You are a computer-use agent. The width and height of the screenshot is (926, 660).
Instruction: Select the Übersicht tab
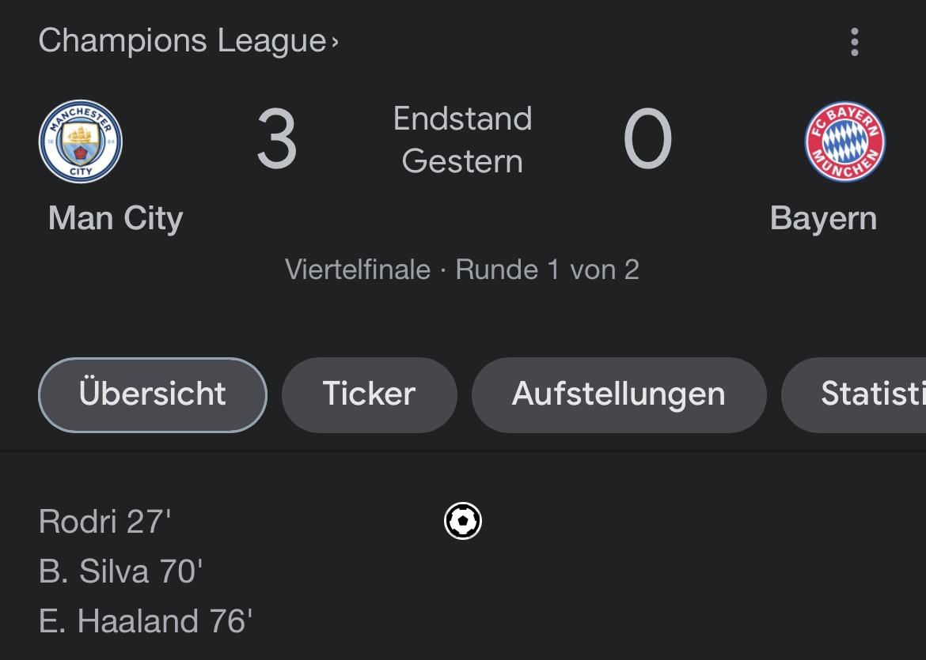153,394
